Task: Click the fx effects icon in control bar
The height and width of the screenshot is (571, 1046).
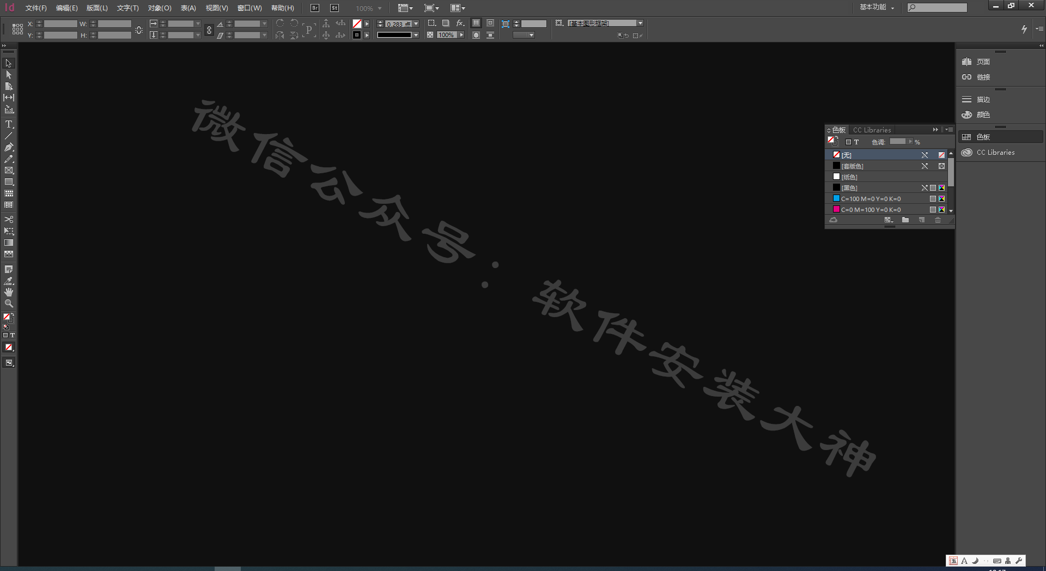Action: tap(460, 23)
